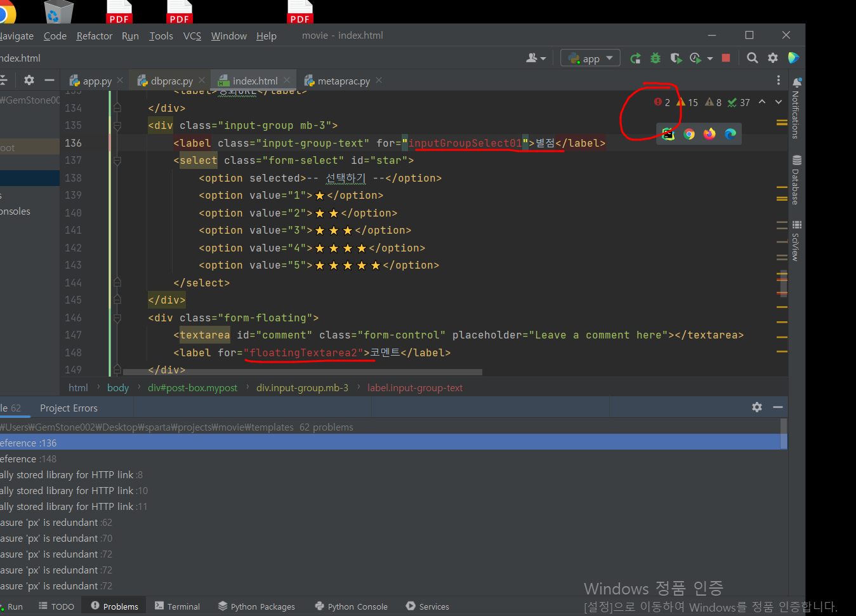Select div.input-group.mb-3 breadcrumb
This screenshot has width=856, height=616.
point(302,388)
